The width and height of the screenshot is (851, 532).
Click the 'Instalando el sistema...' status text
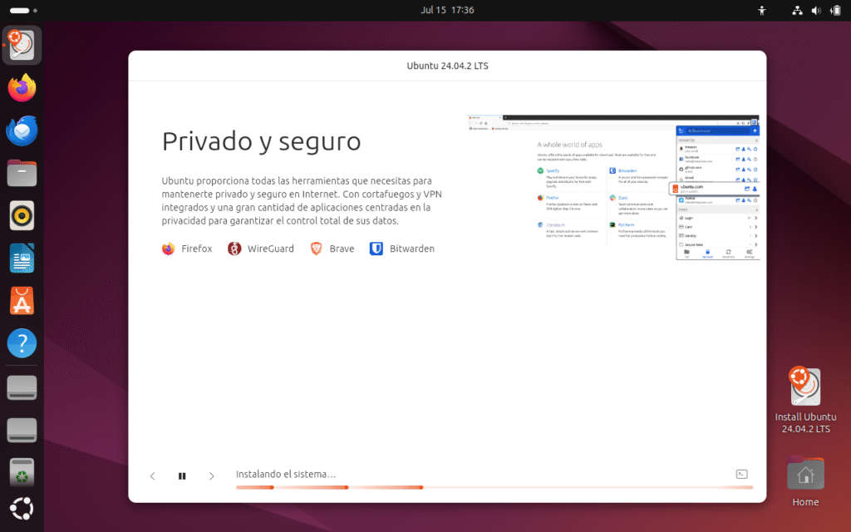286,474
